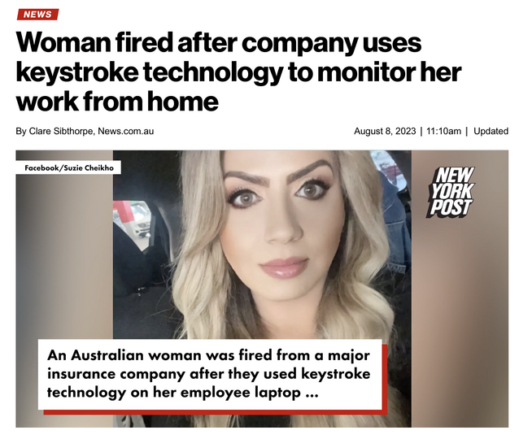
Task: Click 'keystroke technology' in the headline
Action: pos(150,72)
